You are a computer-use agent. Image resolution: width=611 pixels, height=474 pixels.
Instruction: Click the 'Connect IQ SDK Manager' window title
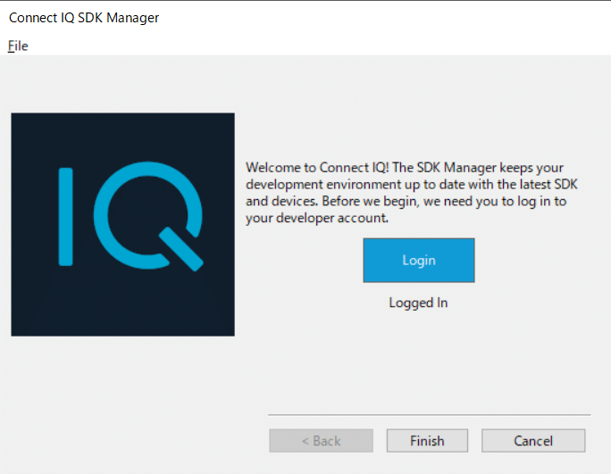click(x=84, y=18)
